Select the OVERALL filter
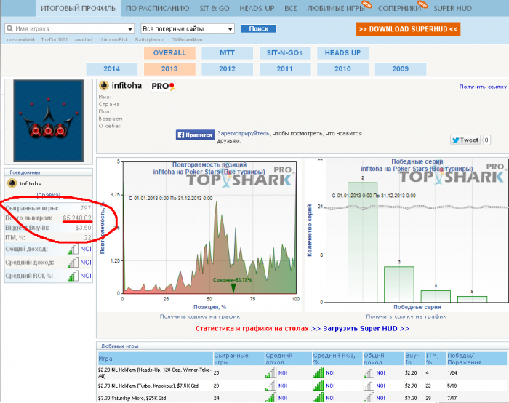The width and height of the screenshot is (509, 403). [169, 53]
